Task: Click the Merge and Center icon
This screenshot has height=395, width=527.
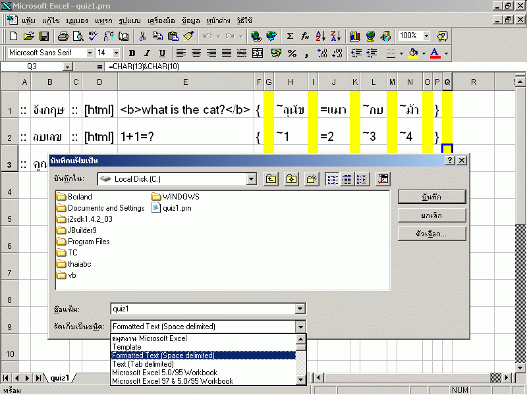Action: [x=258, y=53]
